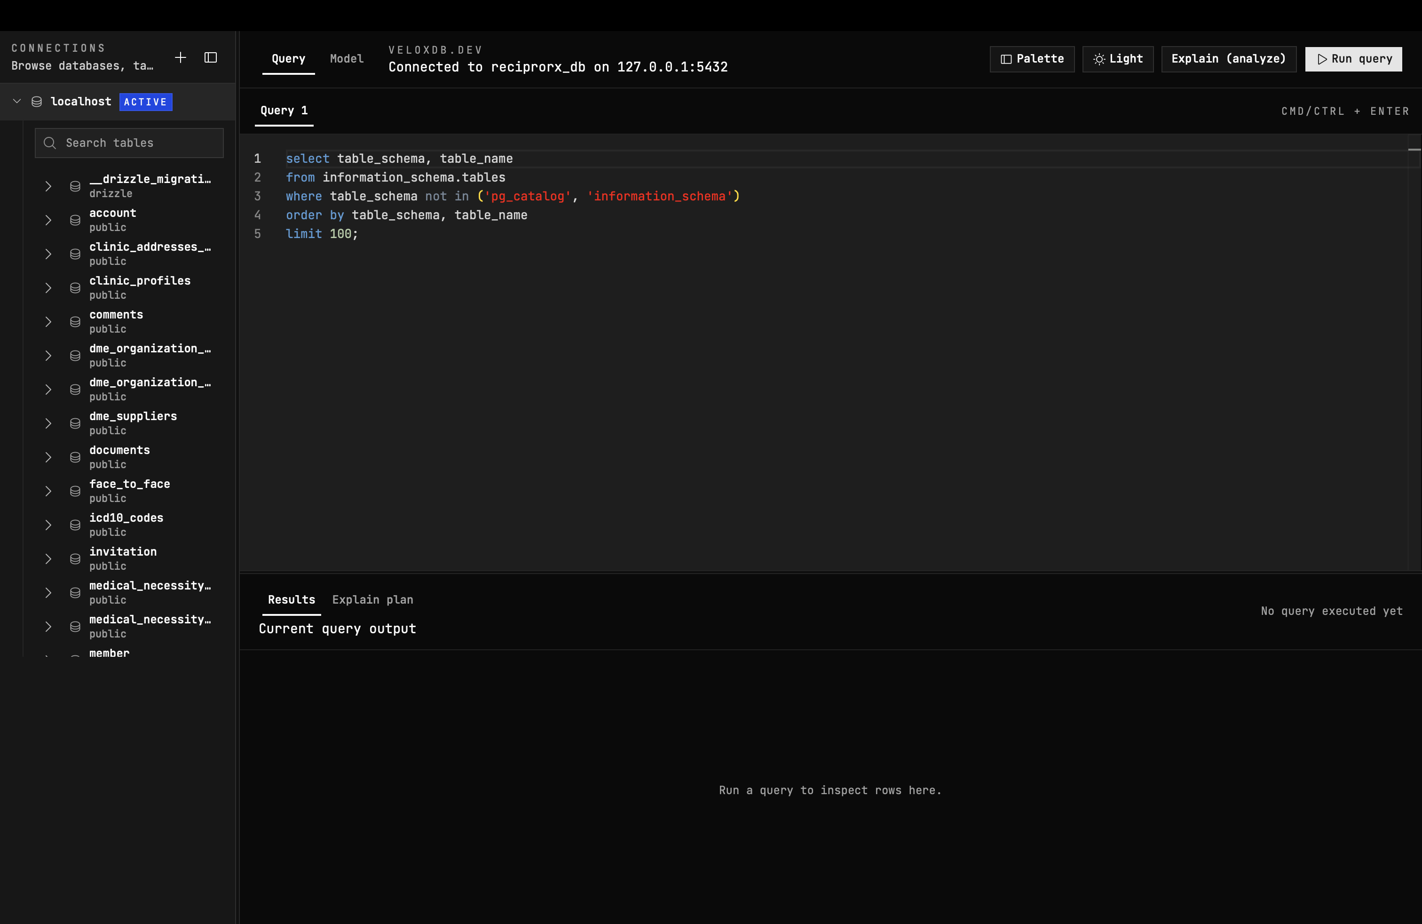Click the face_to_face table icon
This screenshot has height=924, width=1422.
[75, 491]
